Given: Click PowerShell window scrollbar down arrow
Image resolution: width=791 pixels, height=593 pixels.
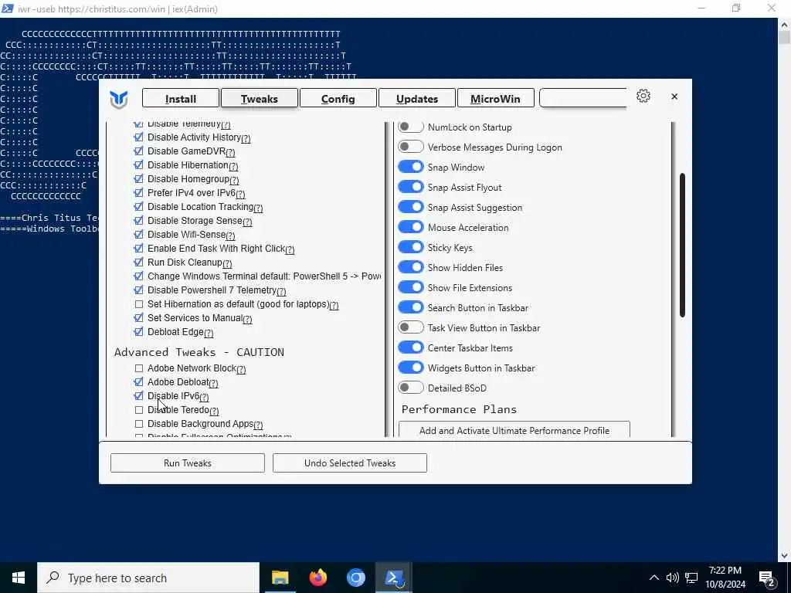Looking at the screenshot, I should pos(784,555).
